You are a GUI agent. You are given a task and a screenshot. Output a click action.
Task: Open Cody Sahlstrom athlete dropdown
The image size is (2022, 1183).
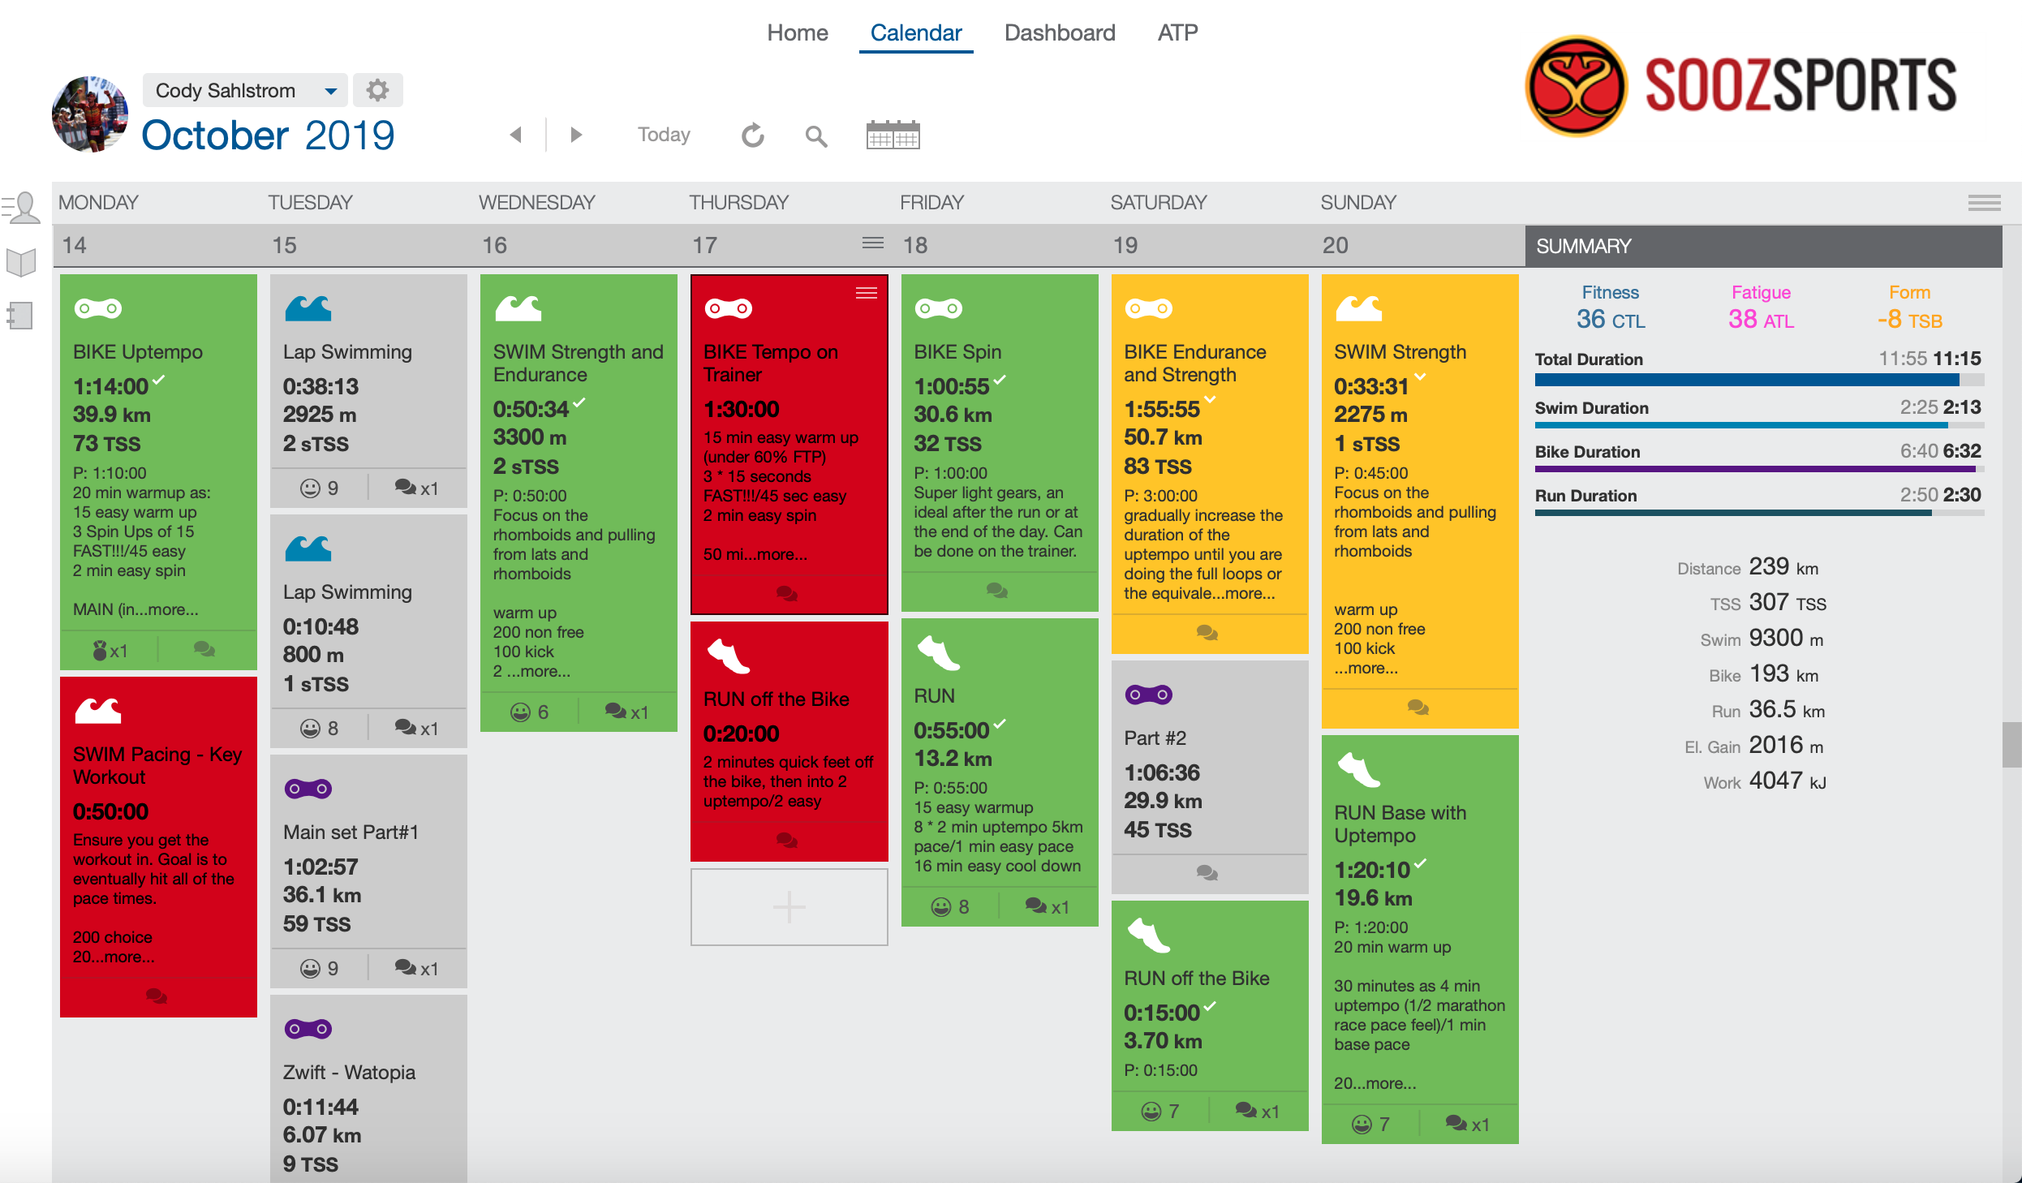coord(245,90)
